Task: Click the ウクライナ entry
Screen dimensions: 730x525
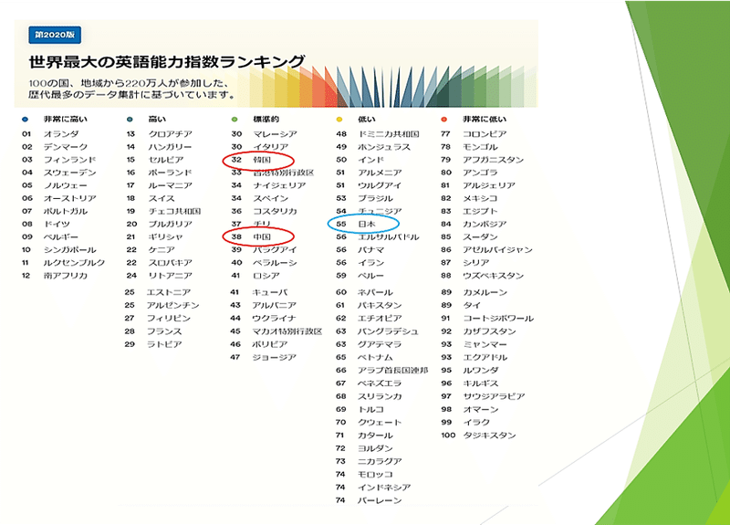Action: point(274,318)
